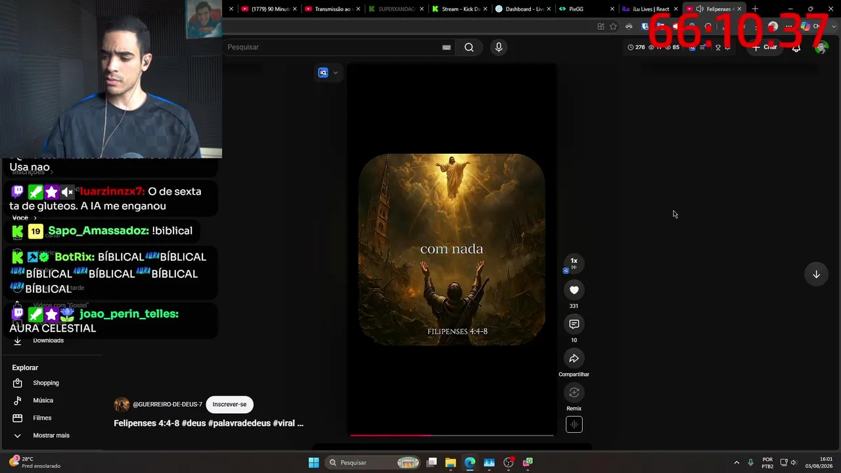The image size is (841, 473).
Task: Open Downloads in the sidebar
Action: [48, 340]
